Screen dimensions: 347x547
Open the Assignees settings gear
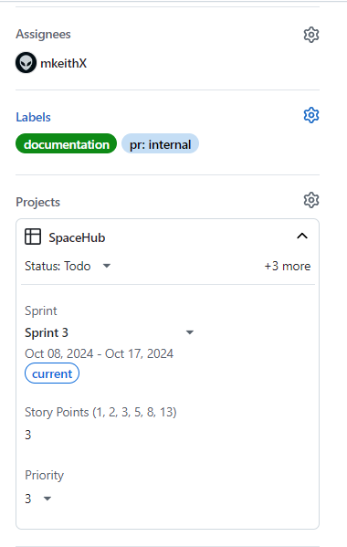click(311, 35)
